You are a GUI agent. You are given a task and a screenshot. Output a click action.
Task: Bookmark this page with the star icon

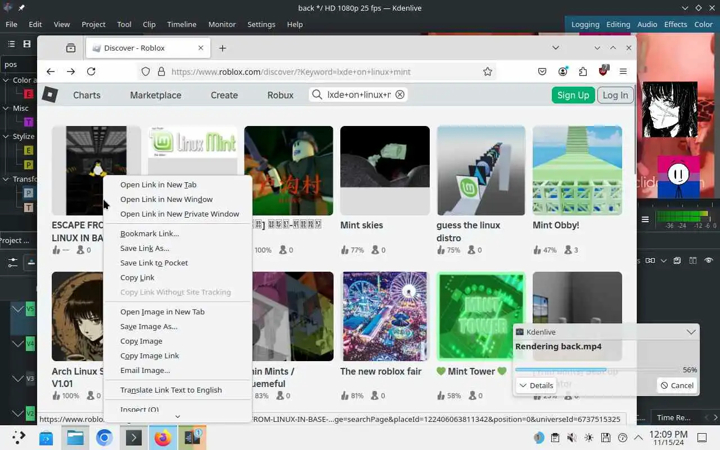tap(488, 71)
